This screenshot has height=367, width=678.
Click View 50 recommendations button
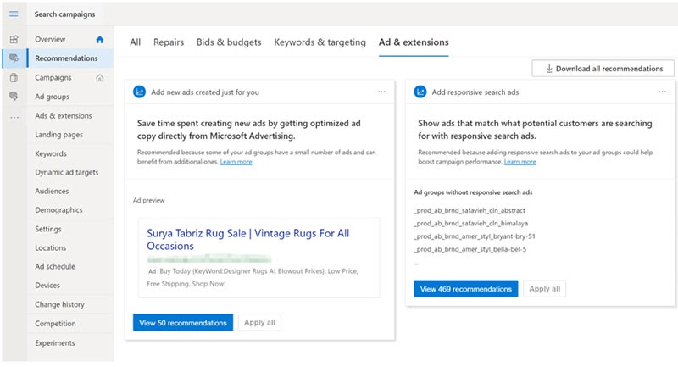182,323
